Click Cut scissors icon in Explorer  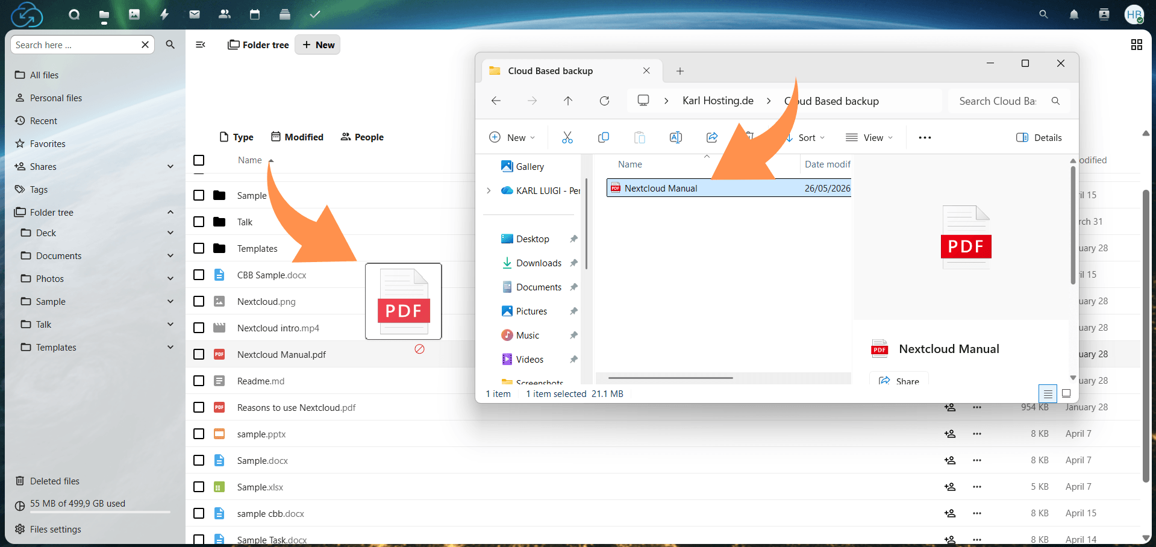point(567,137)
